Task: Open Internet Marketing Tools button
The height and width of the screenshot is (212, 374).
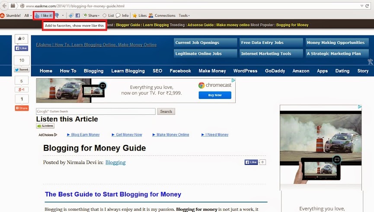Action: coord(271,54)
